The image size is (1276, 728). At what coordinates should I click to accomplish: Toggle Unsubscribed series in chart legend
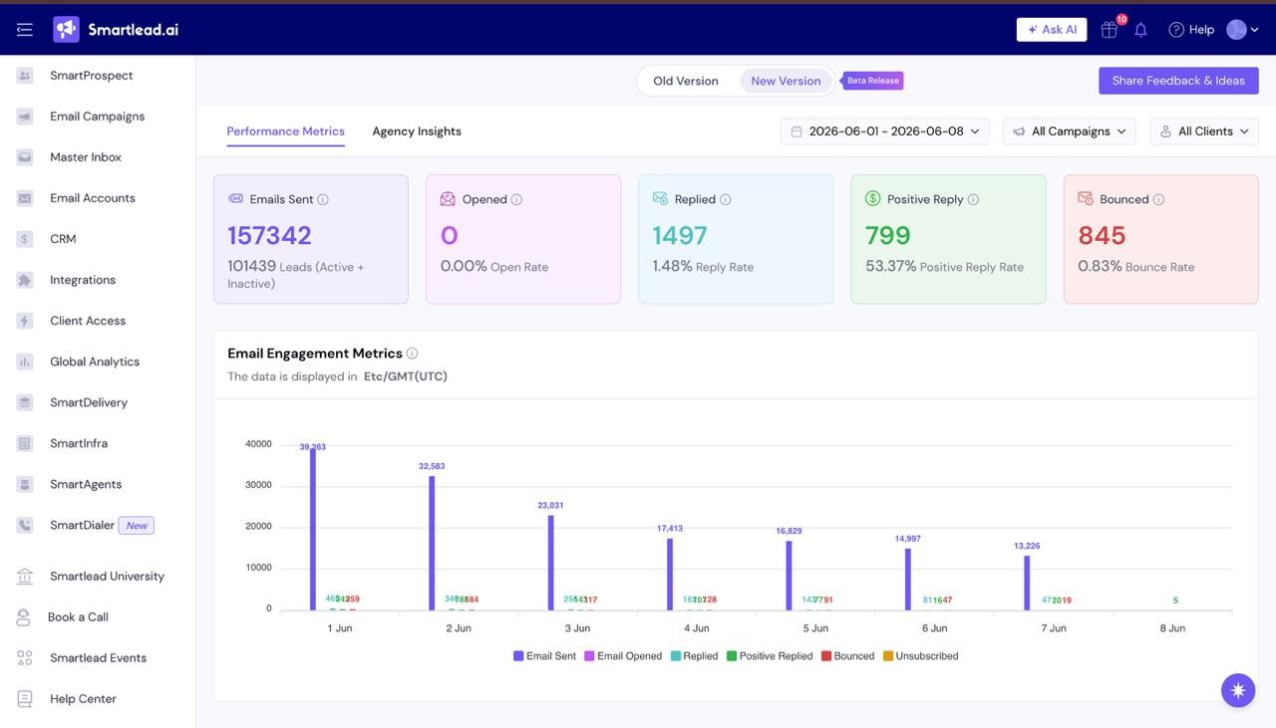pyautogui.click(x=920, y=656)
